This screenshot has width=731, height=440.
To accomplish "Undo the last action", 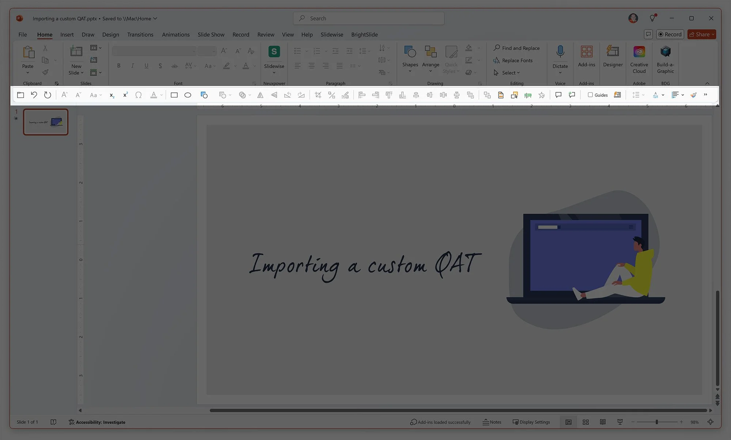I will [x=34, y=95].
